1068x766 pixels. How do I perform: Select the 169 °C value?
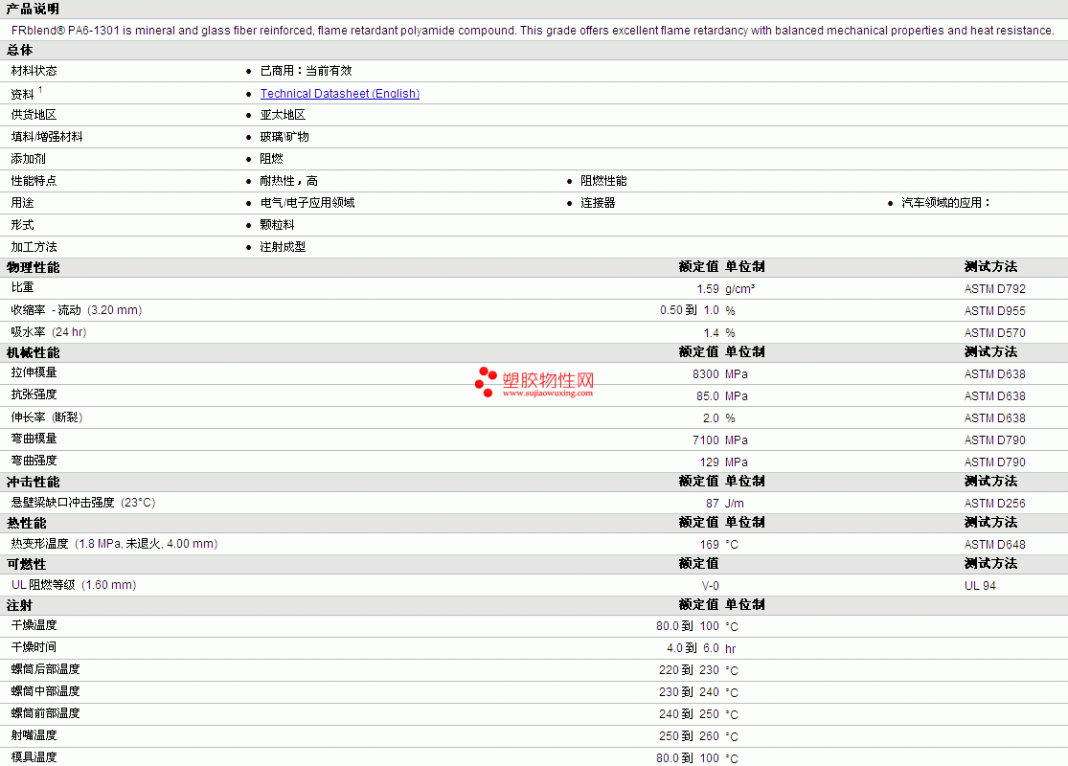(x=718, y=545)
